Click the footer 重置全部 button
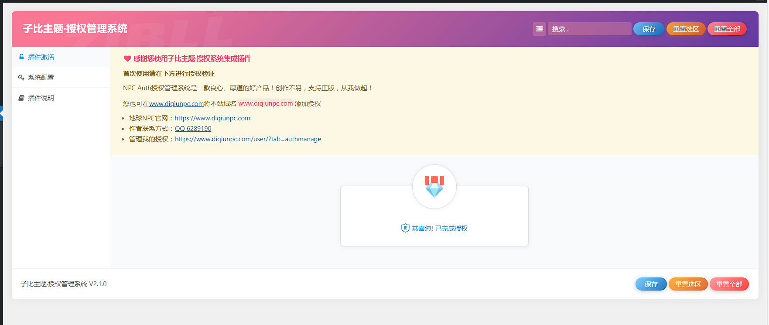Image resolution: width=769 pixels, height=325 pixels. [x=729, y=284]
